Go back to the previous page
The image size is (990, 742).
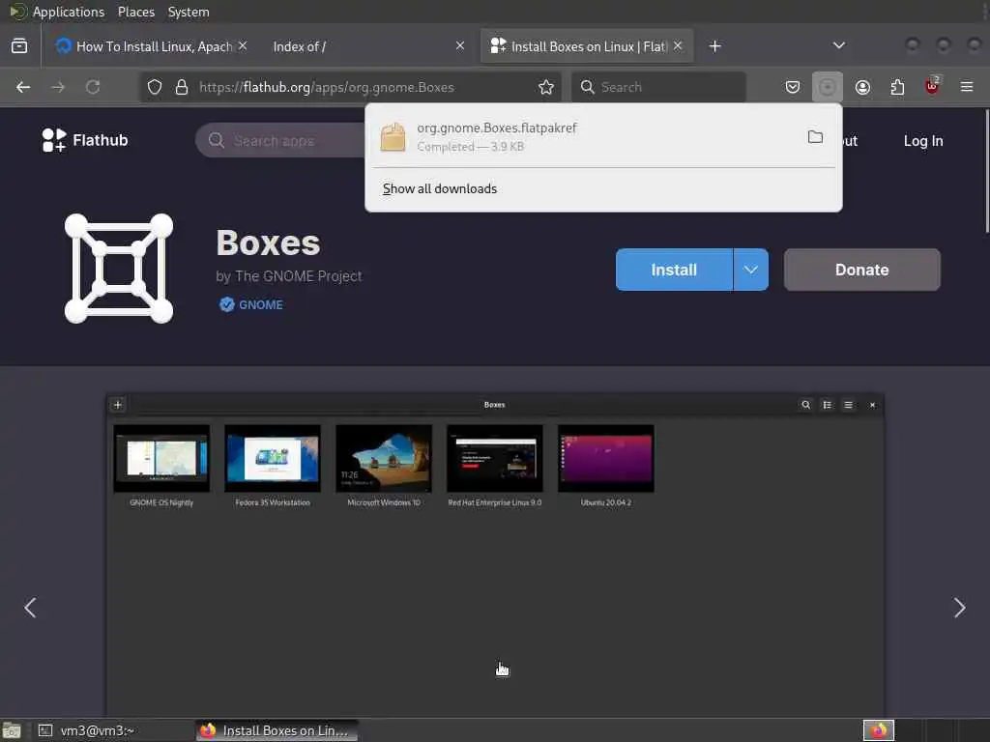[x=23, y=87]
